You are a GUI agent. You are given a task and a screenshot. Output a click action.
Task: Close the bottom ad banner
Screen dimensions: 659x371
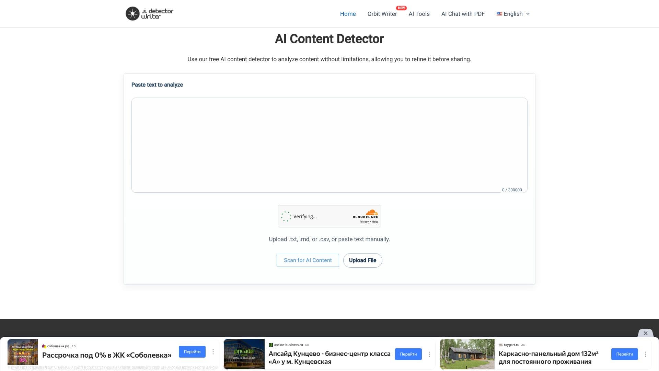pyautogui.click(x=645, y=333)
